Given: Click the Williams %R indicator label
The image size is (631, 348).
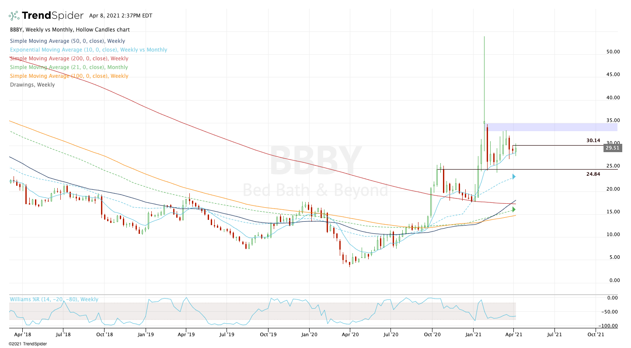Looking at the screenshot, I should (x=54, y=299).
